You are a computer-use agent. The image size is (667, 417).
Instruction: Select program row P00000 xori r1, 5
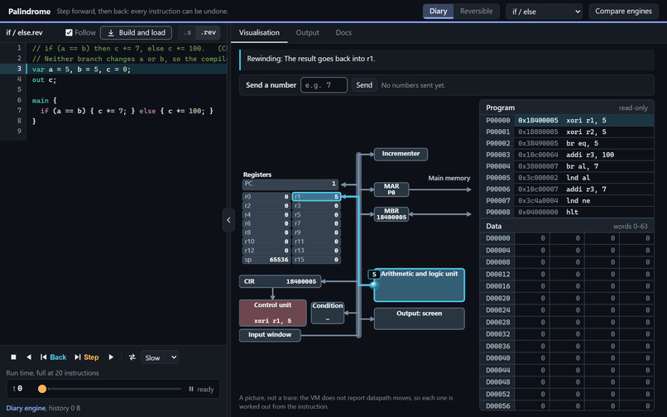567,121
